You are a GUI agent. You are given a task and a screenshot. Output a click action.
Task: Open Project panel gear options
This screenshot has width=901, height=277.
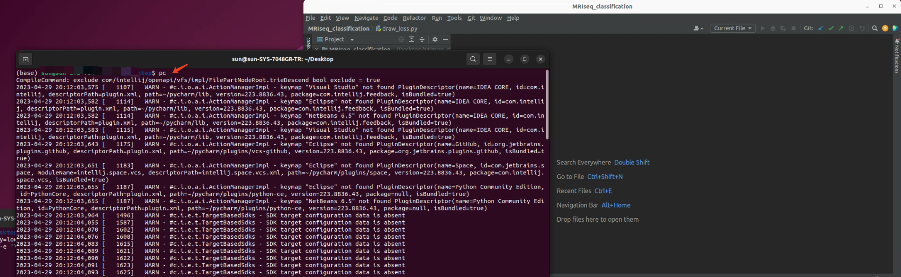[x=435, y=39]
